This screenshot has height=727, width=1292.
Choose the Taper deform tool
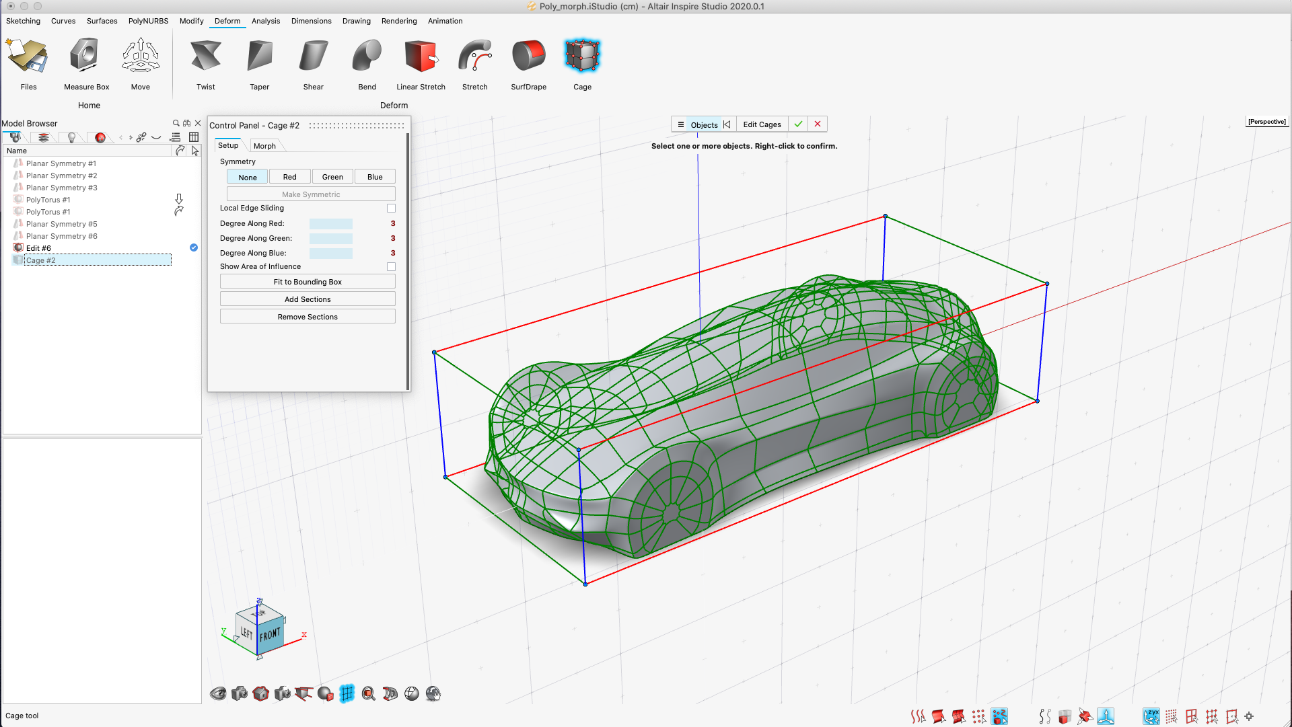point(260,65)
